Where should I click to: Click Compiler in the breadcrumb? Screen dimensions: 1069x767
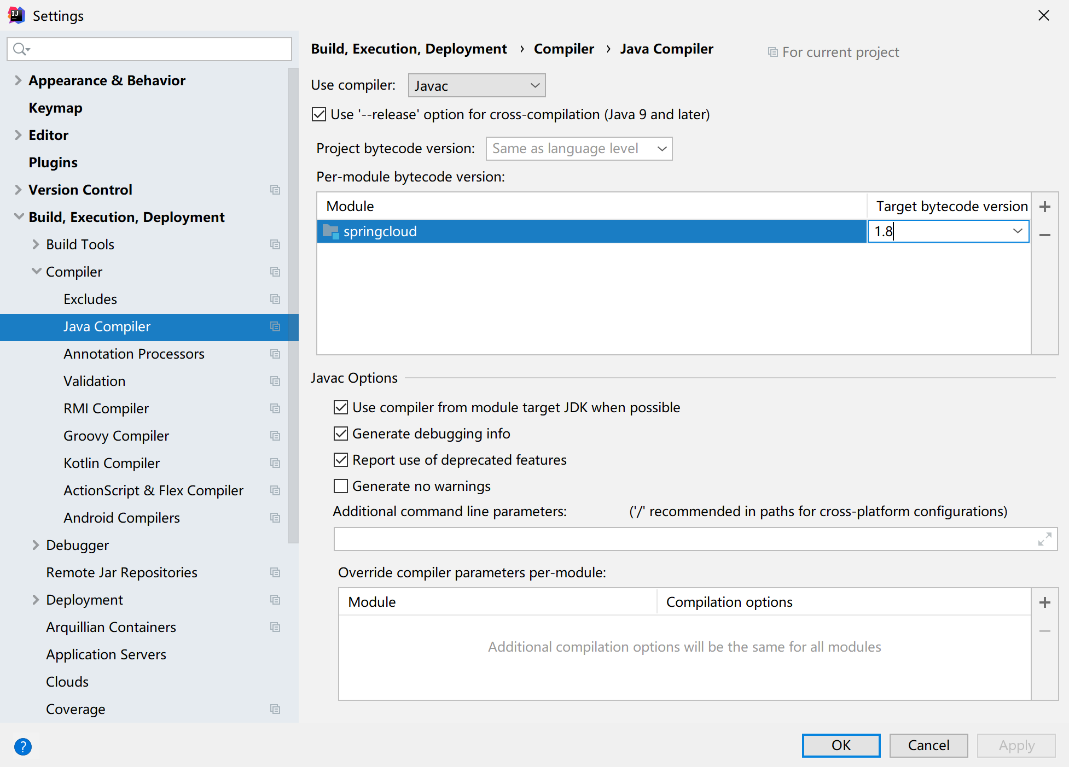click(x=563, y=49)
